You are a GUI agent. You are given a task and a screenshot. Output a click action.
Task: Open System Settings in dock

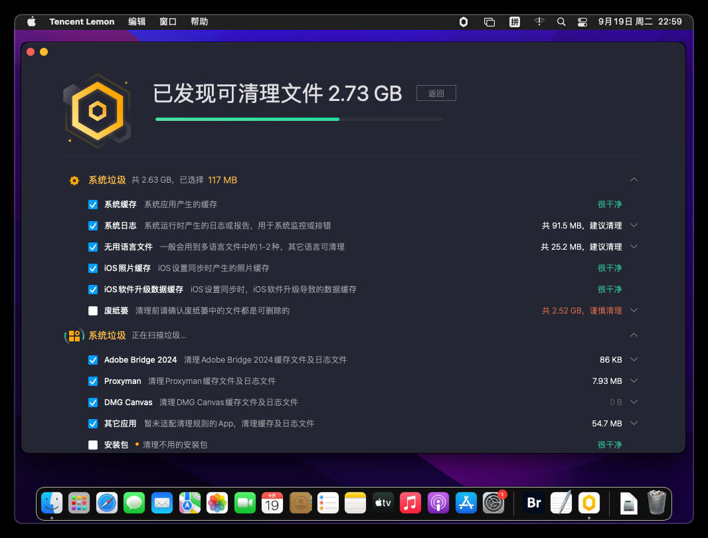point(493,503)
